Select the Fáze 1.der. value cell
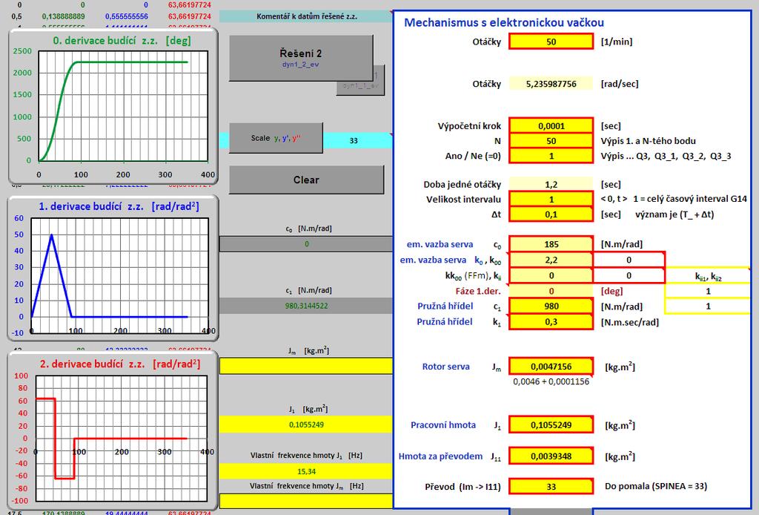 click(x=551, y=291)
